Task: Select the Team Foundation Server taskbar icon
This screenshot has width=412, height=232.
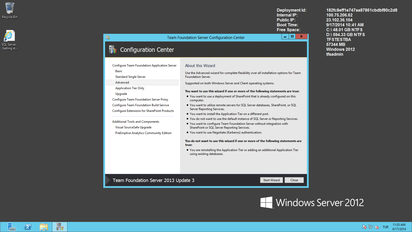Action: pos(59,227)
